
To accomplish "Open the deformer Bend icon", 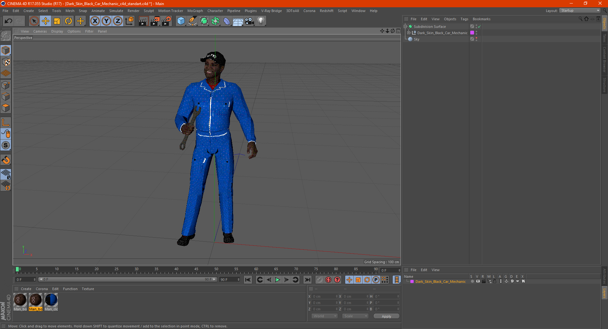I will coord(227,21).
